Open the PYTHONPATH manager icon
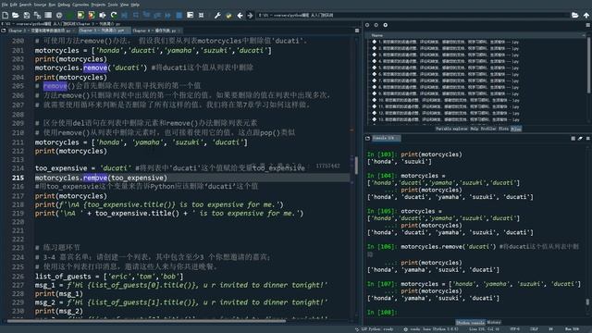Viewport: 592px width, 333px height. coord(228,15)
